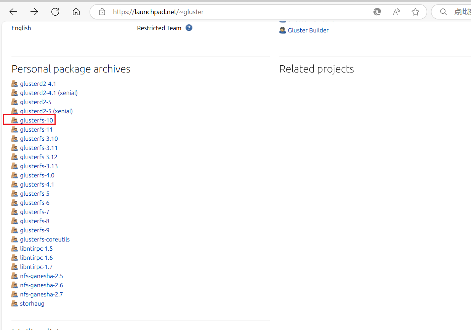Open the glusterfs-4.1 PPA link
471x330 pixels.
tap(37, 184)
